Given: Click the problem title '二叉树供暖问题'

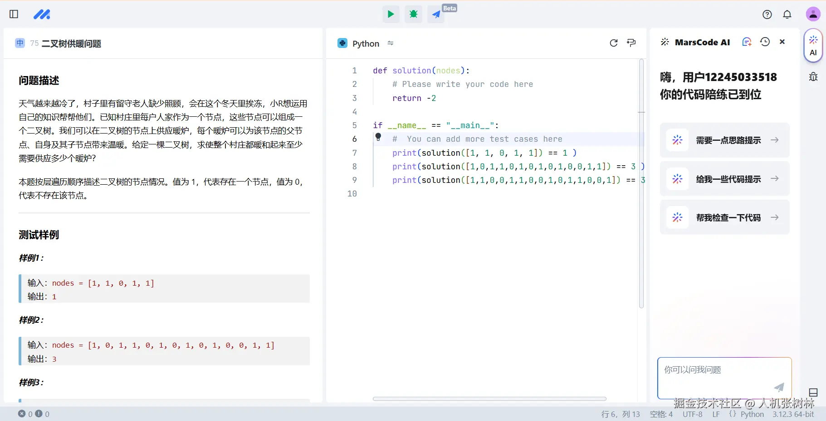Looking at the screenshot, I should tap(71, 43).
